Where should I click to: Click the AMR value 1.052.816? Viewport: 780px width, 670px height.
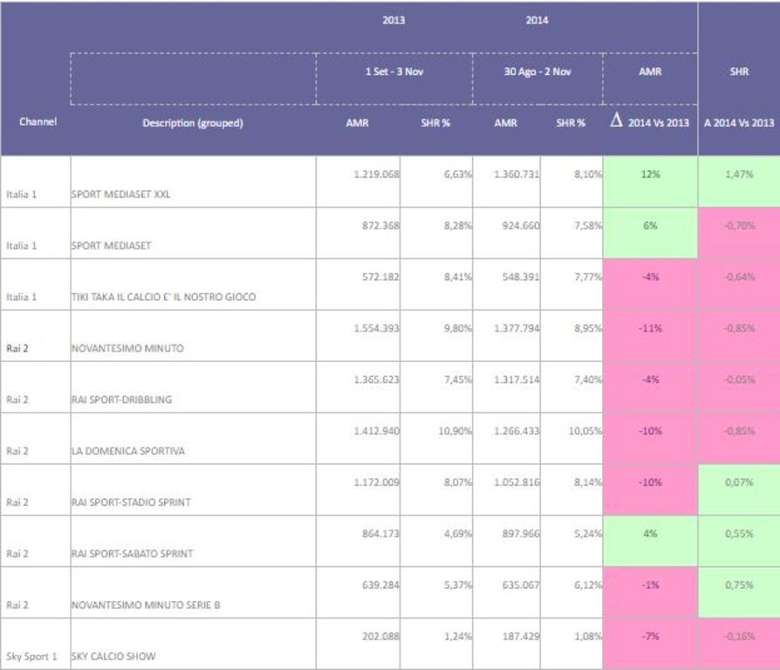point(517,482)
